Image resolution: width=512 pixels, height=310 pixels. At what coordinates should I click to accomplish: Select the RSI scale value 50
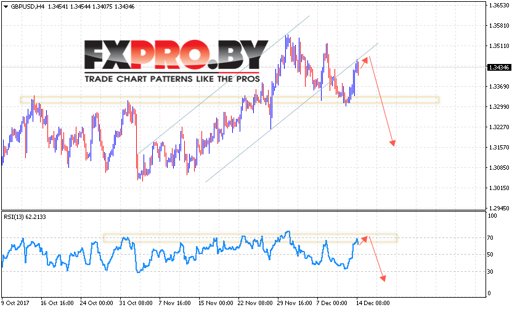click(490, 255)
